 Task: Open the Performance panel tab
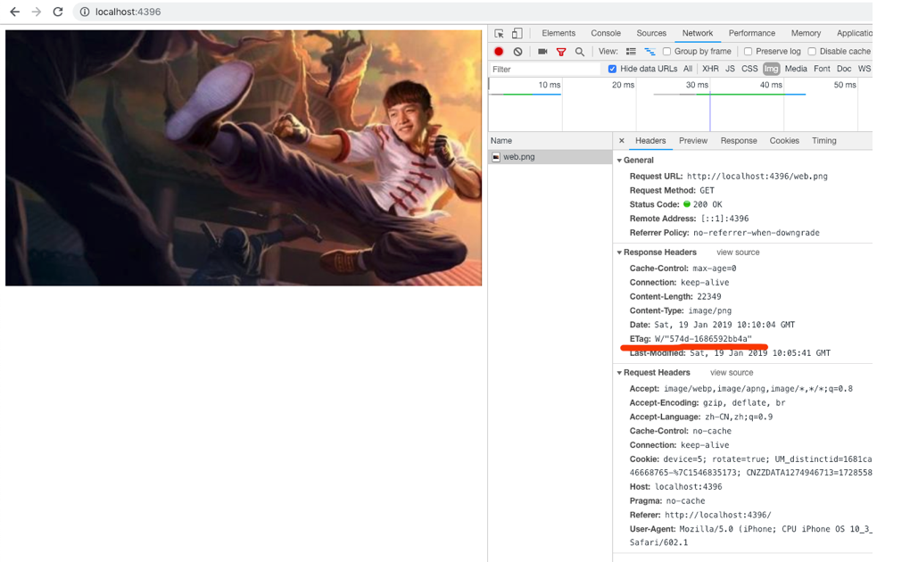751,33
